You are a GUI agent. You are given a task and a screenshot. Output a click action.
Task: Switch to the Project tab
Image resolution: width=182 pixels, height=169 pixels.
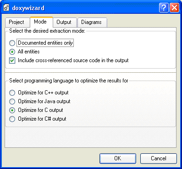17,23
